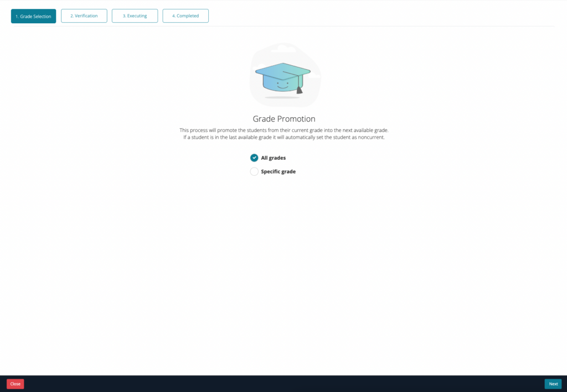567x392 pixels.
Task: Click the process description text
Action: [x=285, y=133]
